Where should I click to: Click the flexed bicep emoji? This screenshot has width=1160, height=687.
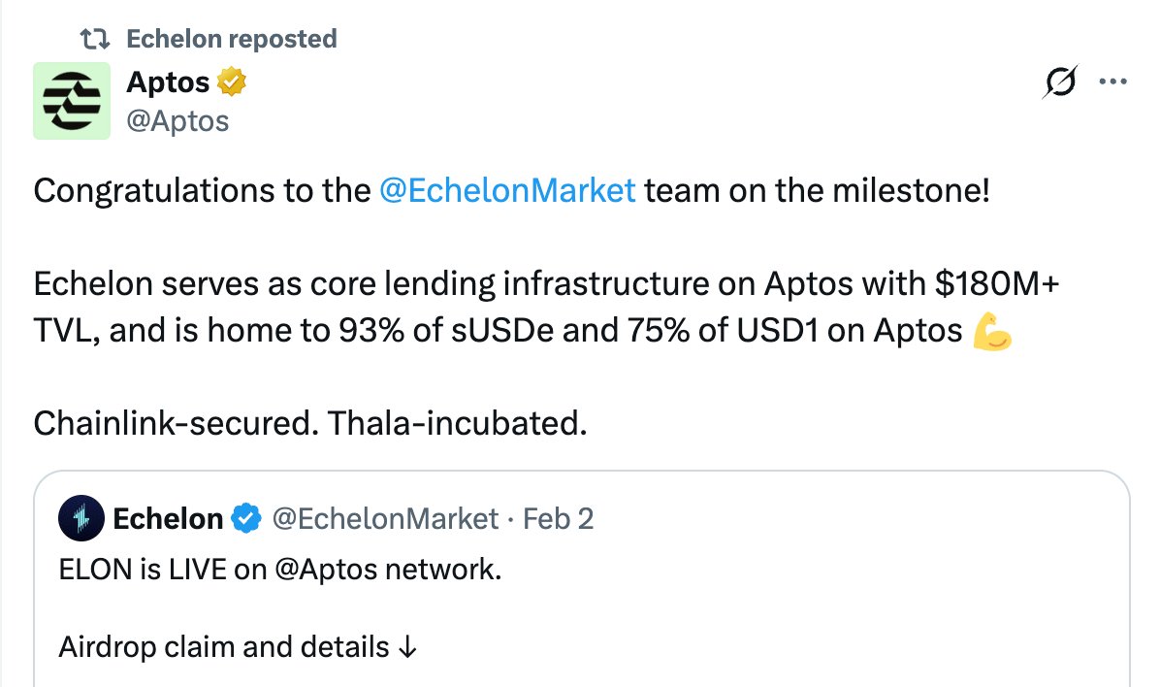(990, 333)
